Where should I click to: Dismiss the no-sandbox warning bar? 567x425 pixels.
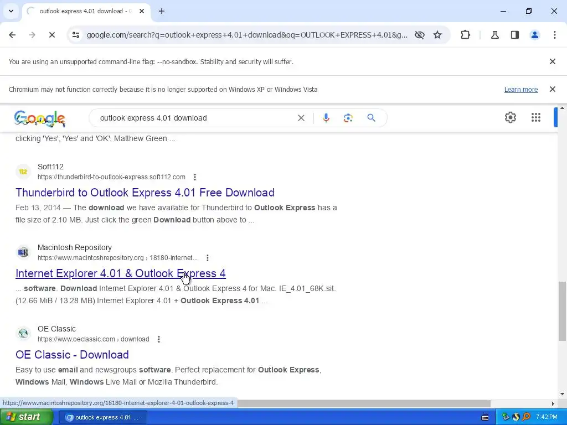(x=553, y=61)
